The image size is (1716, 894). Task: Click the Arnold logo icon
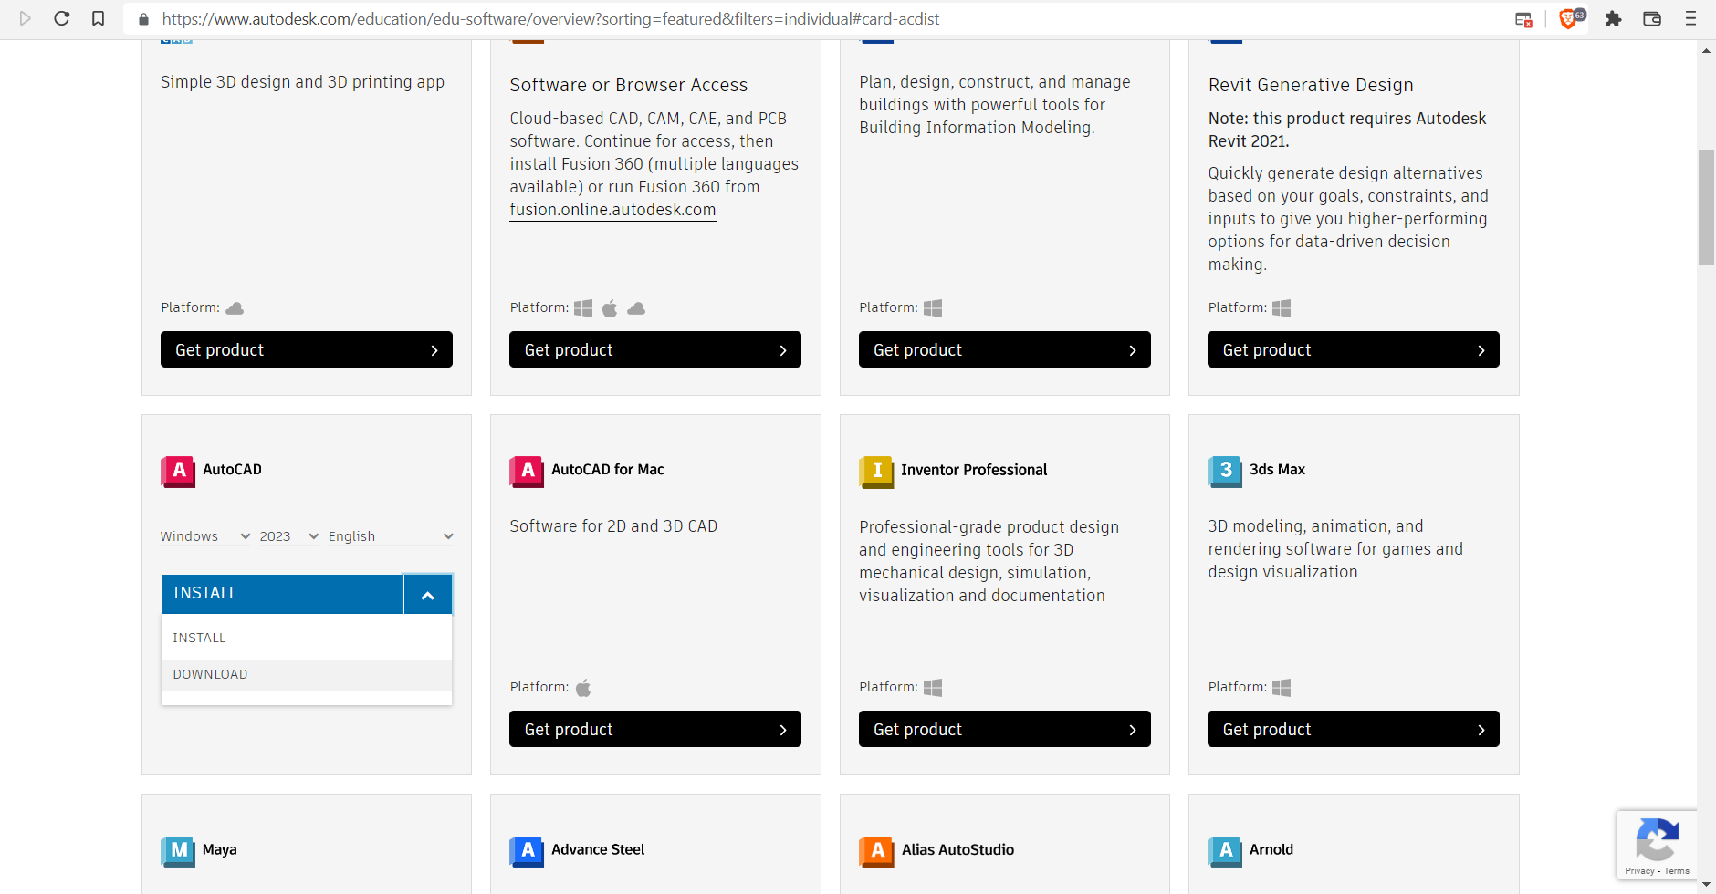click(1225, 850)
